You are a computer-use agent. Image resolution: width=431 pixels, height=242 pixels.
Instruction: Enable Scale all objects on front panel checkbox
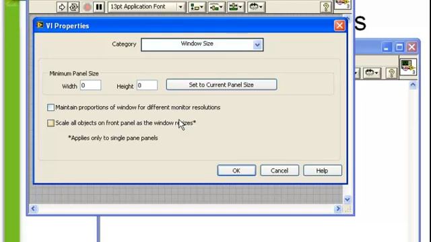tap(51, 123)
